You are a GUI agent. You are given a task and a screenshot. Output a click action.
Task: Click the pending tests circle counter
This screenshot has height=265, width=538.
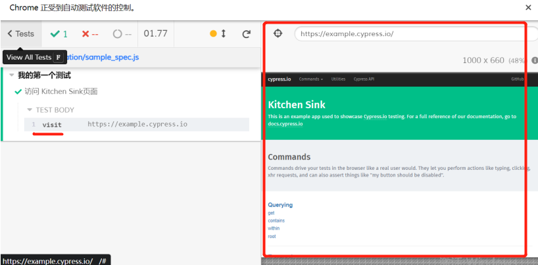[x=122, y=34]
